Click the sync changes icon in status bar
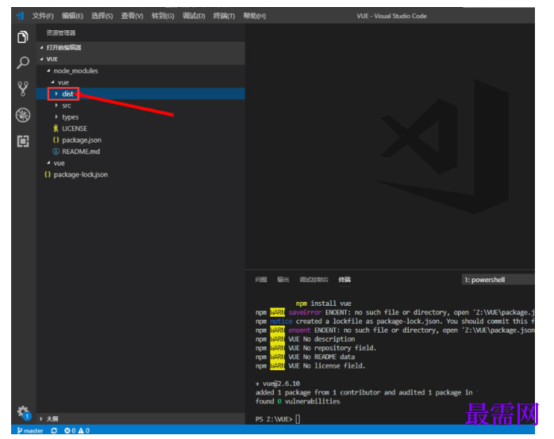This screenshot has height=439, width=554. pos(54,430)
